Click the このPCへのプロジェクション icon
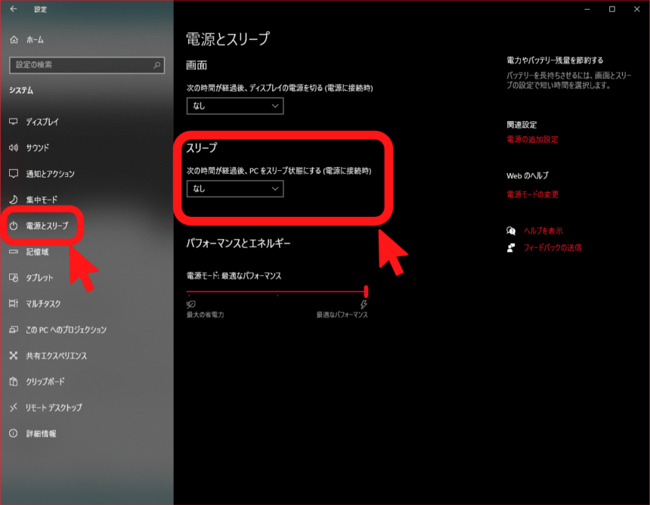Screen dimensions: 650x505 pyautogui.click(x=14, y=330)
